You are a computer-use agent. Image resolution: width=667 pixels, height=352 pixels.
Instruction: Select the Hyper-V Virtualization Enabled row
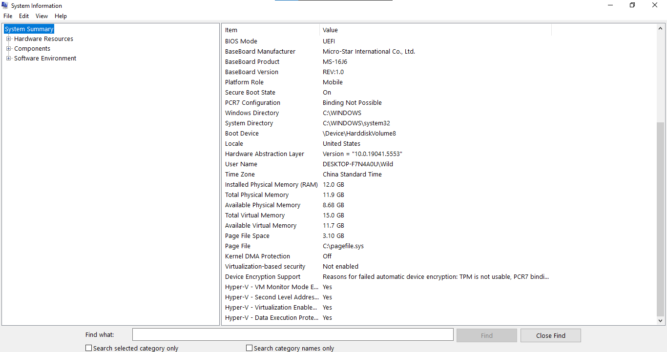pos(387,308)
